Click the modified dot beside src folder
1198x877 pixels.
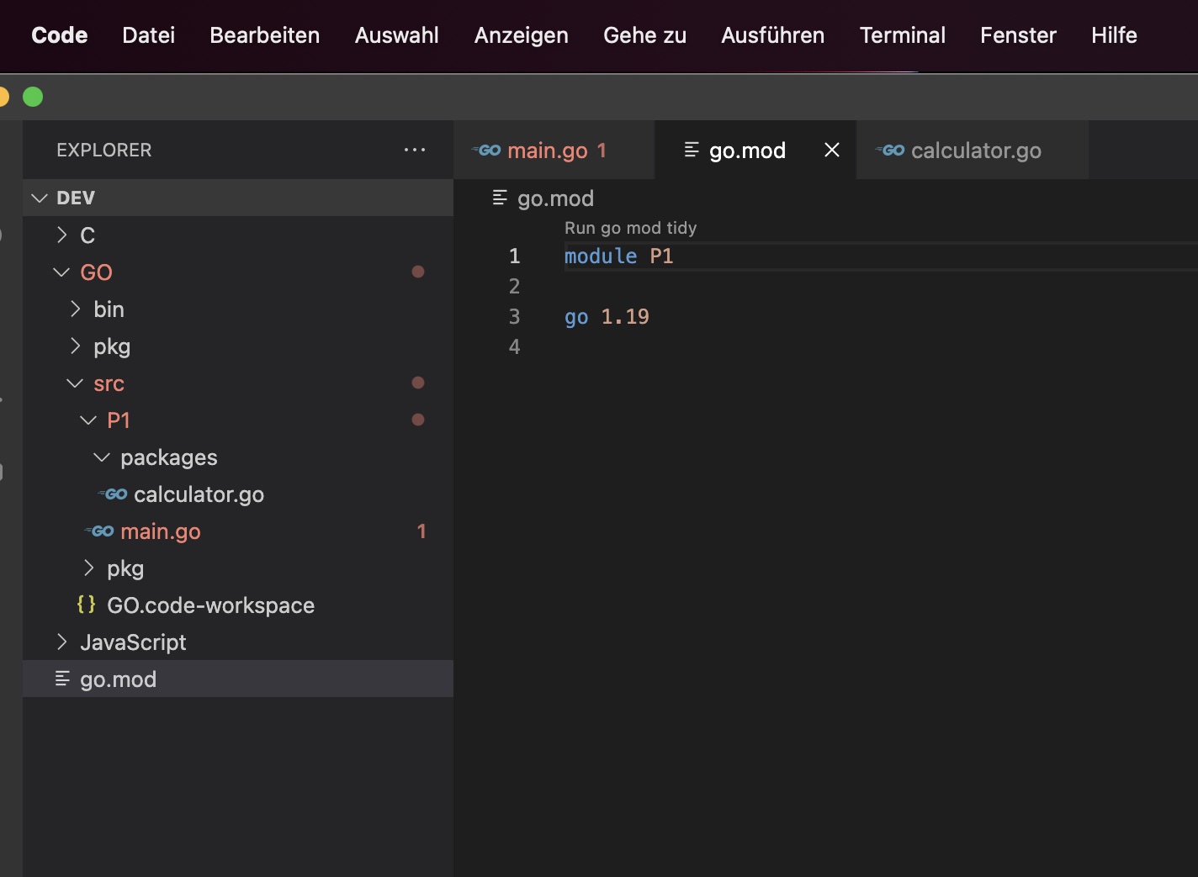[418, 383]
